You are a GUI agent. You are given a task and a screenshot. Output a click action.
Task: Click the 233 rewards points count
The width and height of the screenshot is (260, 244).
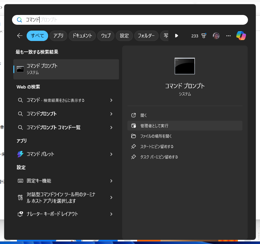[195, 36]
